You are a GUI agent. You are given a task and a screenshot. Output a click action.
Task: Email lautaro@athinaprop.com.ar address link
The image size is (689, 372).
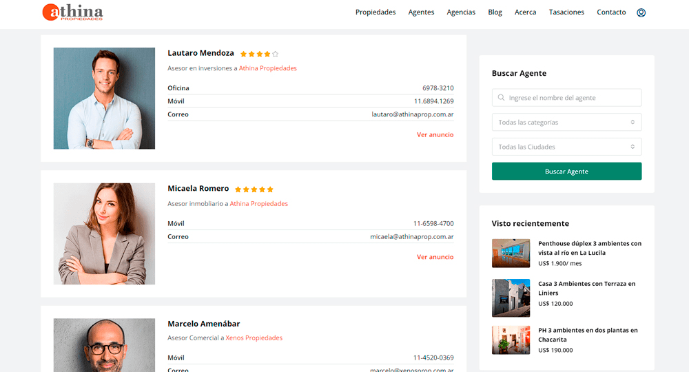pyautogui.click(x=413, y=114)
